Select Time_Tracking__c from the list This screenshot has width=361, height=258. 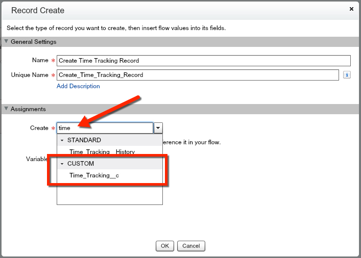[94, 175]
